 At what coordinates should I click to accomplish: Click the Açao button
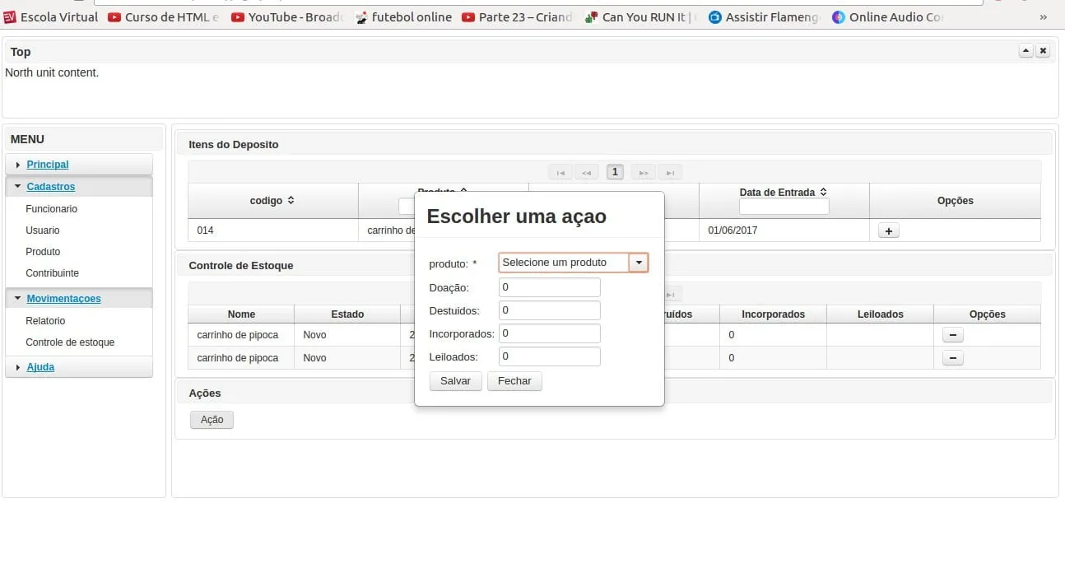(x=212, y=420)
